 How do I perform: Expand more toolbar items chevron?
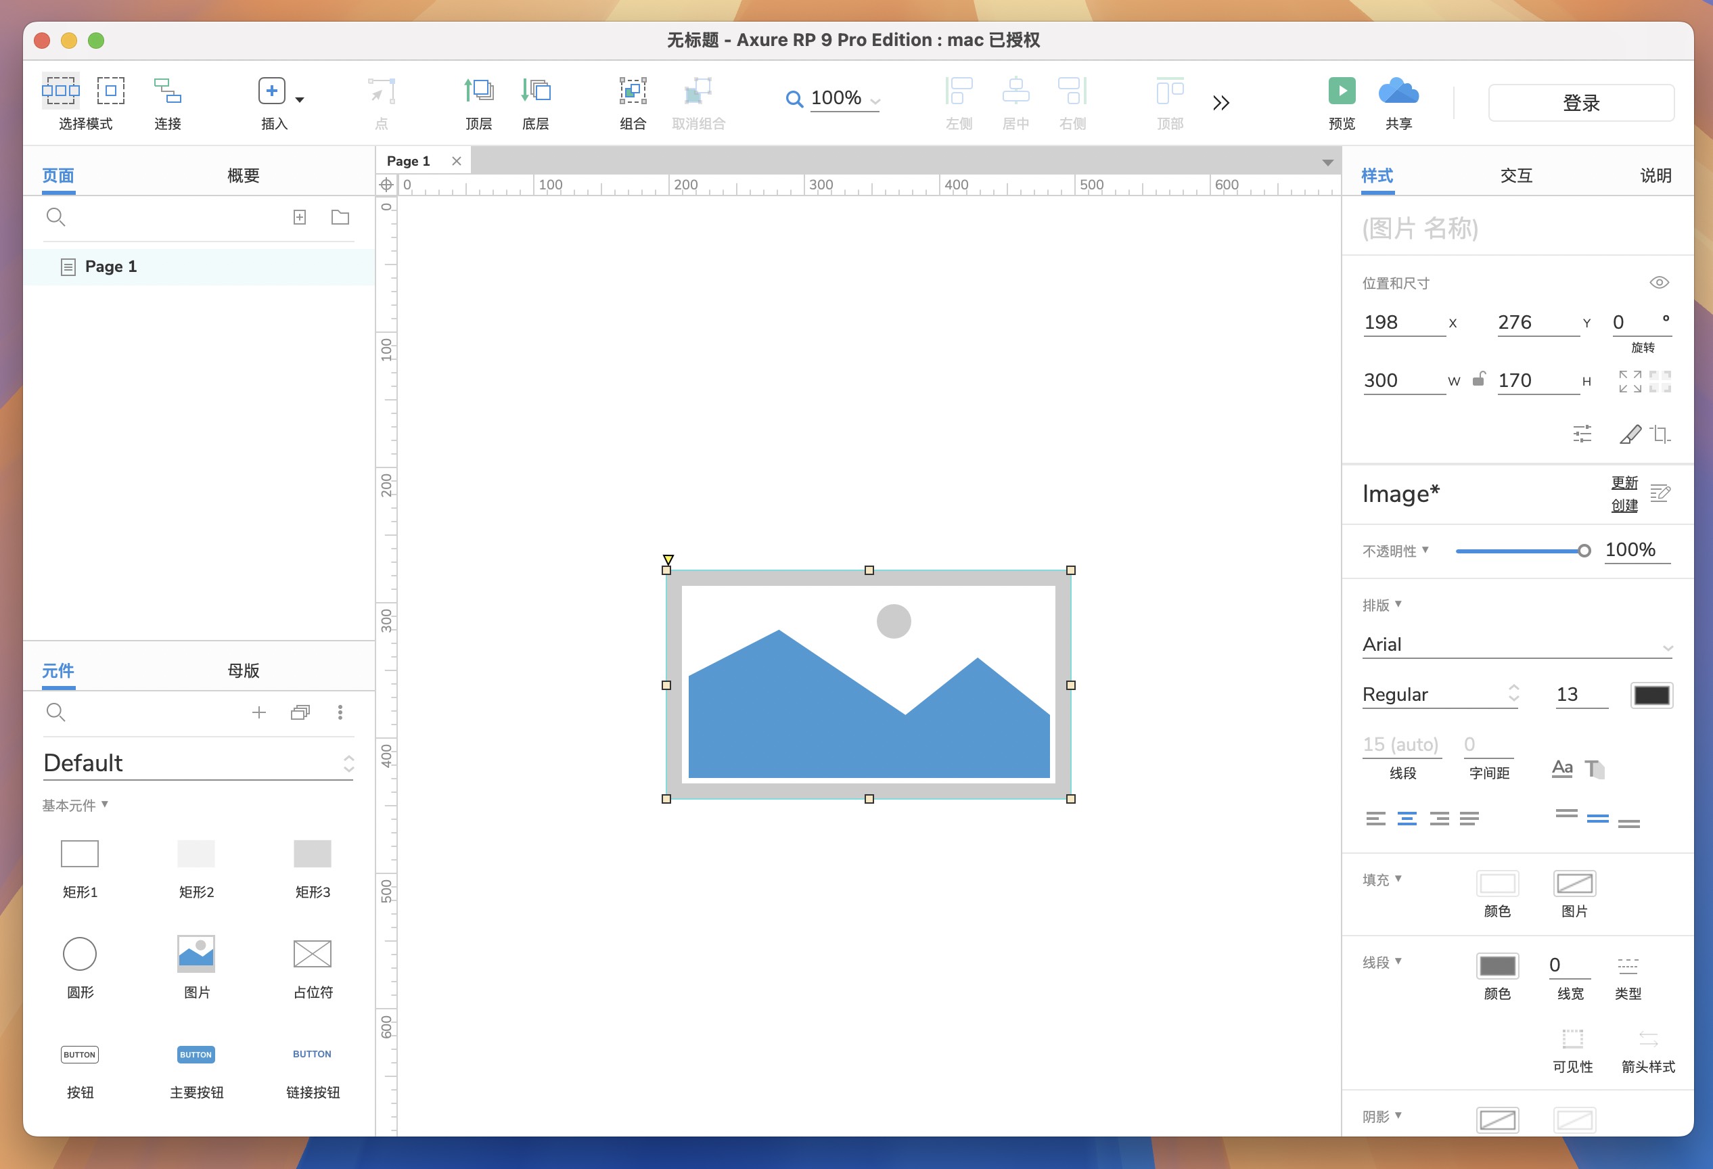point(1221,102)
